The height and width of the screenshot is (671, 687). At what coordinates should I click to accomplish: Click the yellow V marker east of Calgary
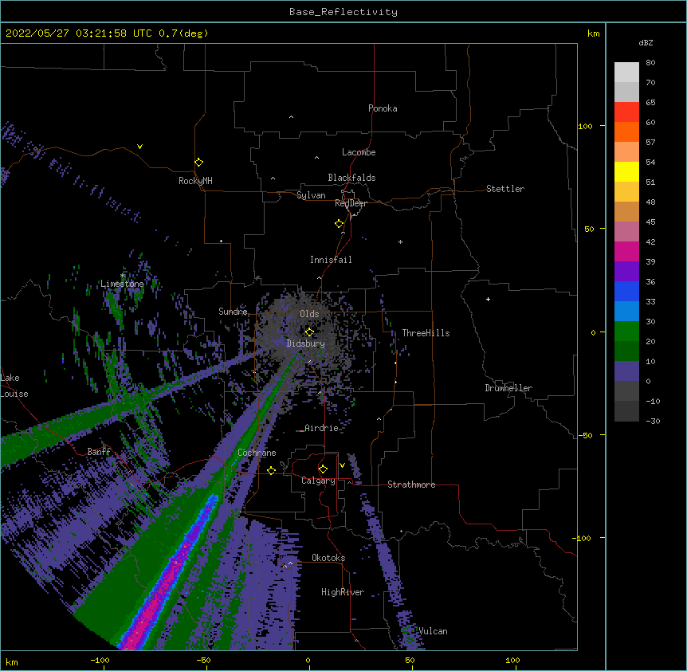[x=342, y=465]
